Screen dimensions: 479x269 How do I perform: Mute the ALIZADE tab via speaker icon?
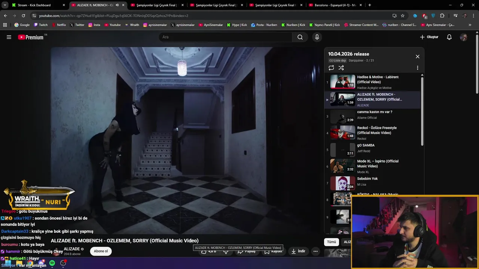click(117, 5)
